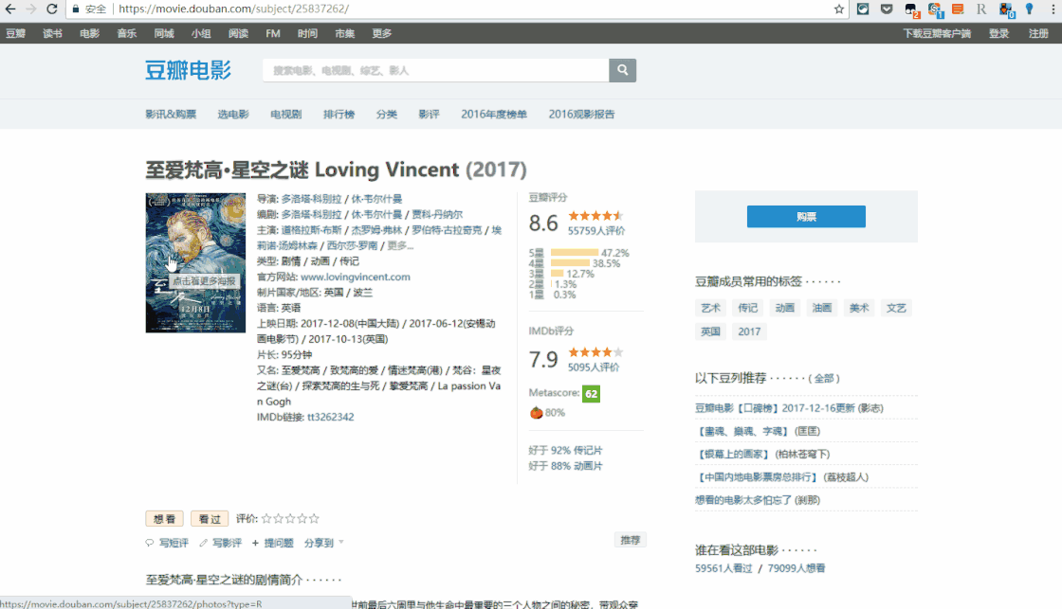Expand the 分享到 dropdown arrow
This screenshot has width=1062, height=609.
click(340, 542)
